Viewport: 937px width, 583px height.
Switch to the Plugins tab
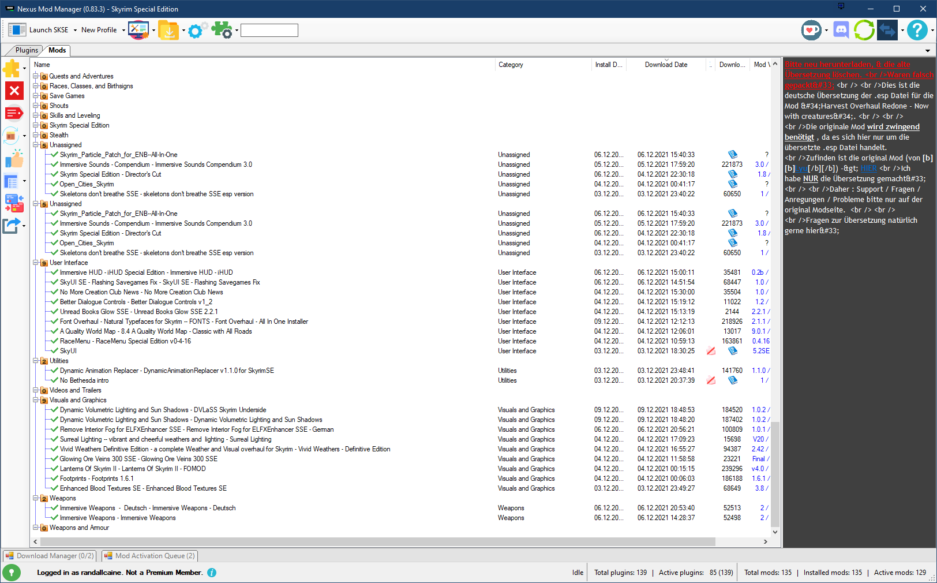click(27, 50)
